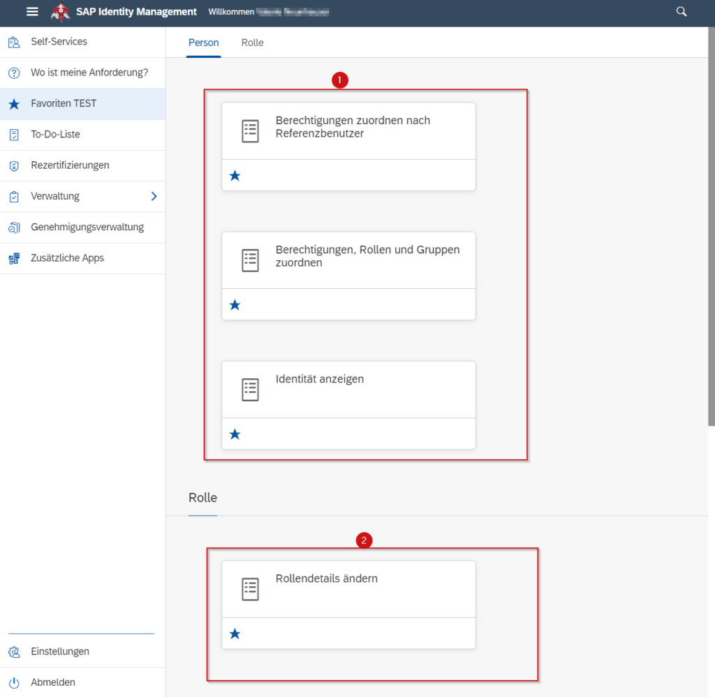The image size is (715, 697).
Task: Click the vertical page scrollbar
Action: pyautogui.click(x=712, y=227)
